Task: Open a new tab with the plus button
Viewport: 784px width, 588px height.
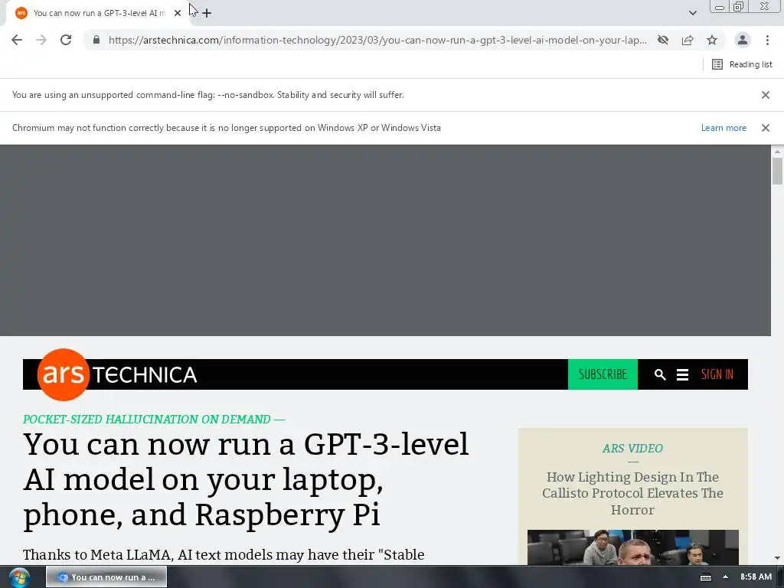Action: coord(207,13)
